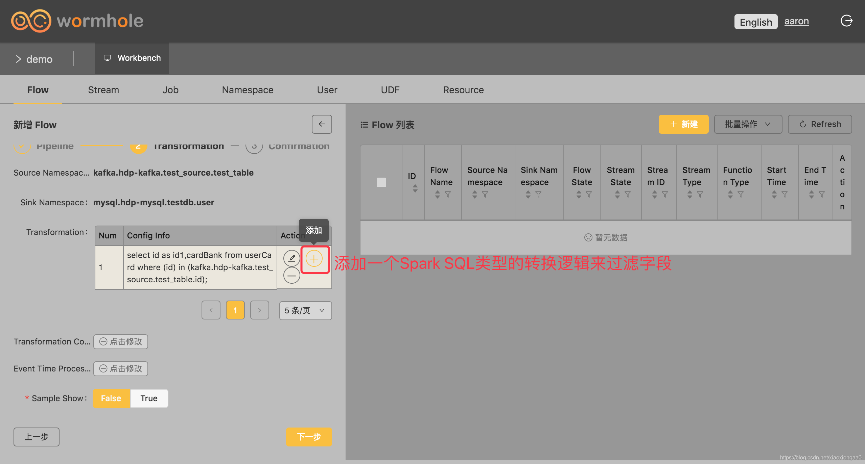Click the sort arrows under ID column

[x=415, y=188]
